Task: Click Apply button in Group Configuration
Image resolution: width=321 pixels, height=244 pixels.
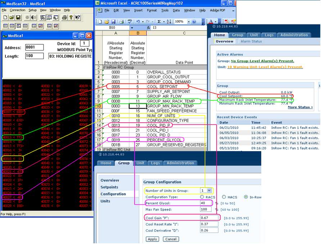Action: click(152, 239)
